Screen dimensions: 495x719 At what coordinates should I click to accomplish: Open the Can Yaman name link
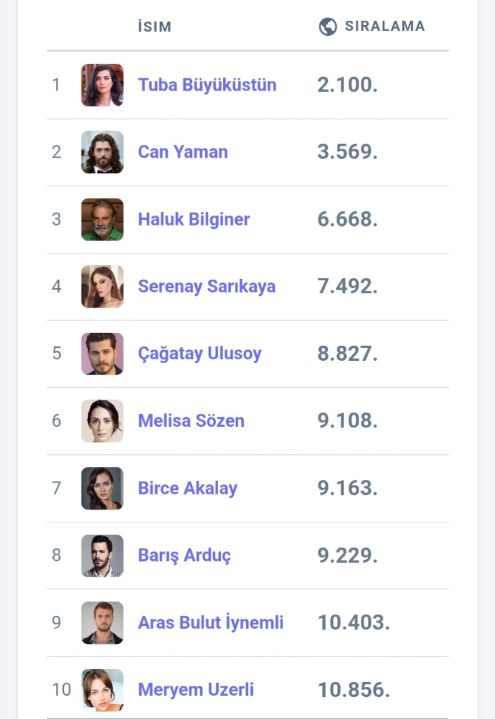click(x=183, y=152)
